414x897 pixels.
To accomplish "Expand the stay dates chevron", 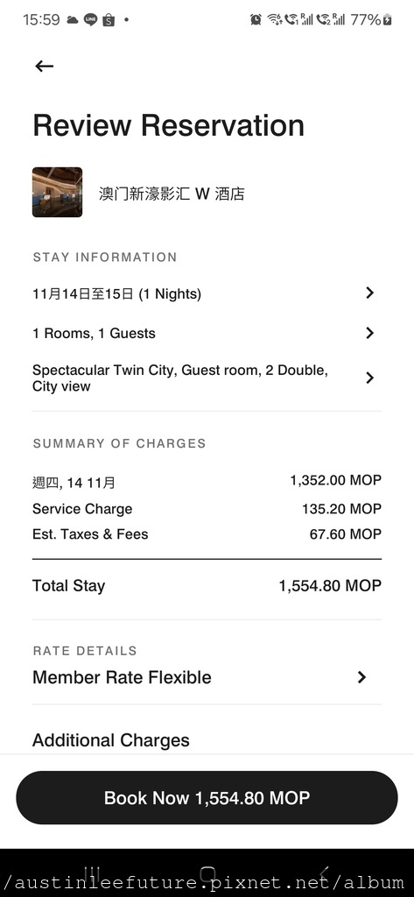I will tap(370, 293).
